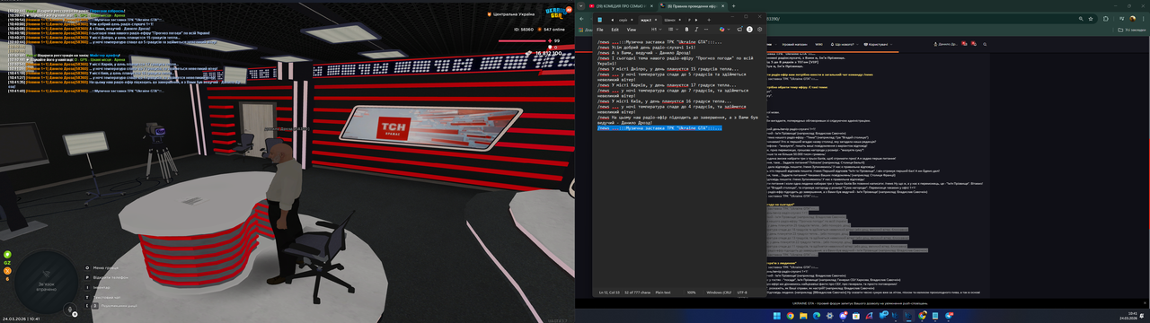Open Chrome tab search dropdown
Screen dimensions: 1150x323
580,6
